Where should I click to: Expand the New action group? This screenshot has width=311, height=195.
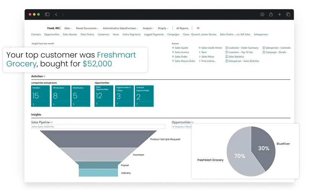coord(203,52)
